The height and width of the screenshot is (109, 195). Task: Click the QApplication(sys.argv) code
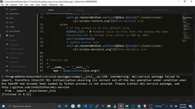coord(81,71)
